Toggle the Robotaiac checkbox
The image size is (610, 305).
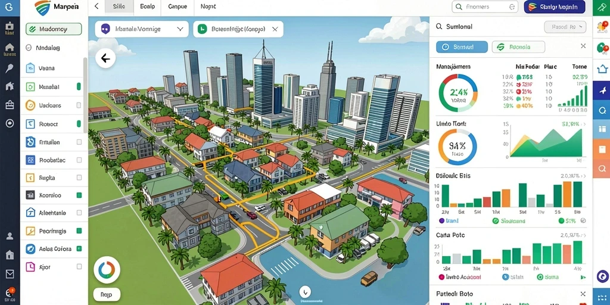(79, 160)
